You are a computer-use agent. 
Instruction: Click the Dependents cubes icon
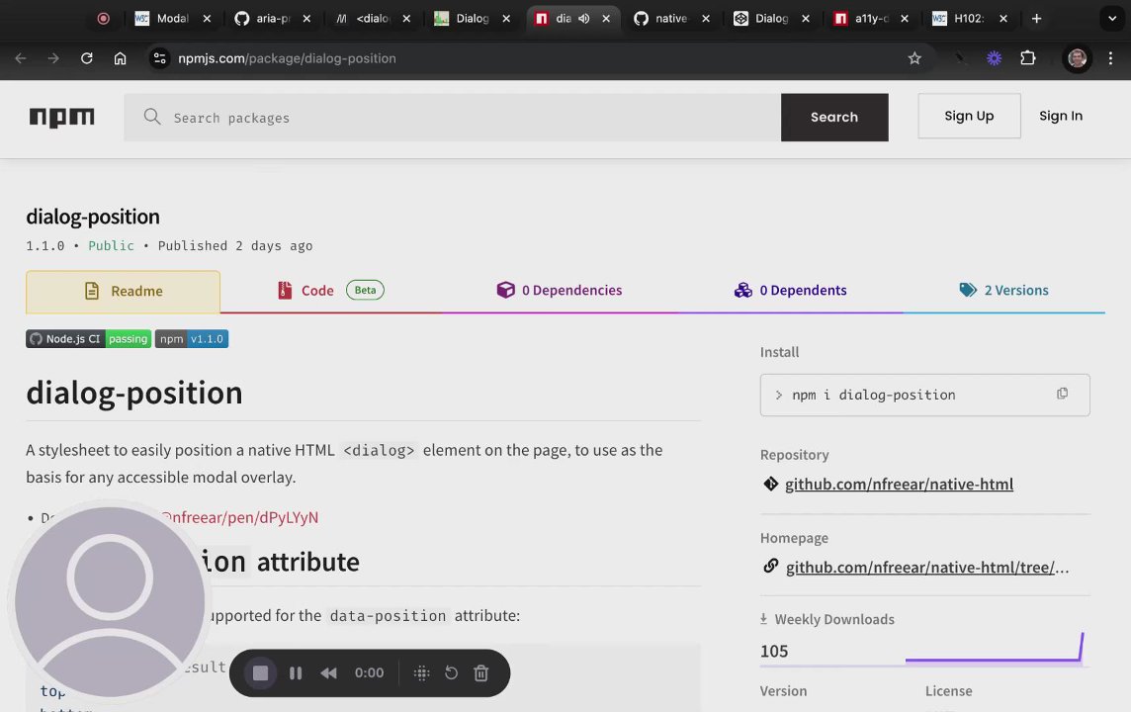pos(742,290)
